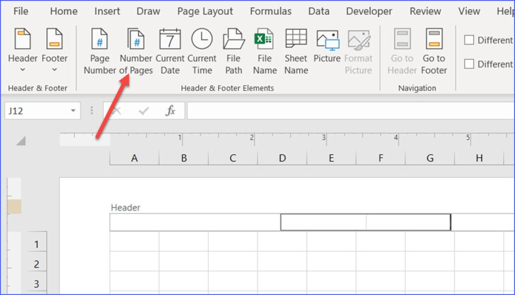Open the Page Layout ribbon tab
515x295 pixels.
205,11
